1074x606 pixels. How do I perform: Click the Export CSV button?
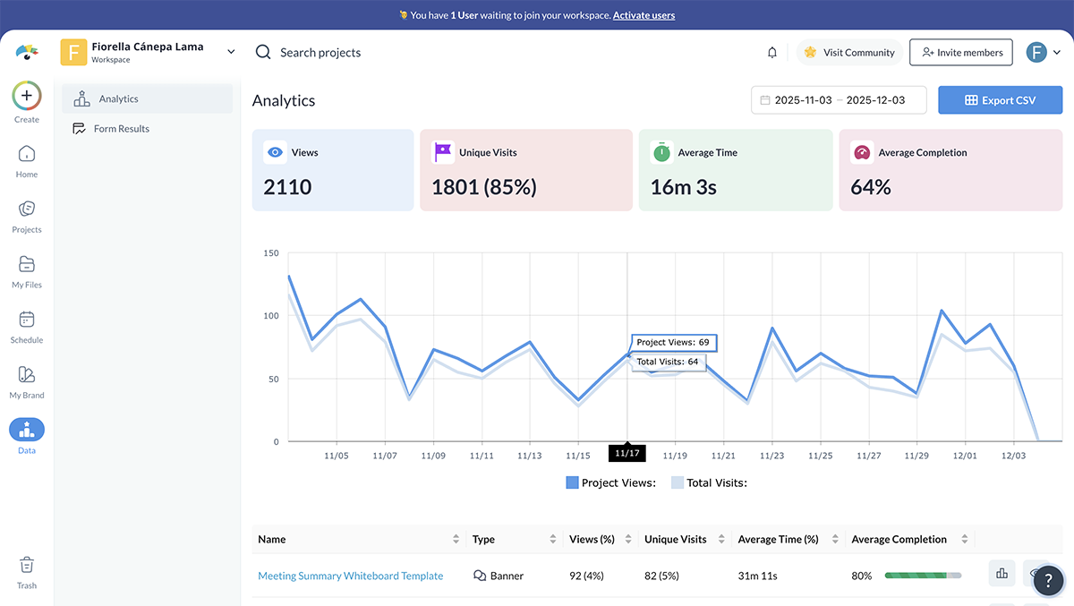[x=1000, y=99]
